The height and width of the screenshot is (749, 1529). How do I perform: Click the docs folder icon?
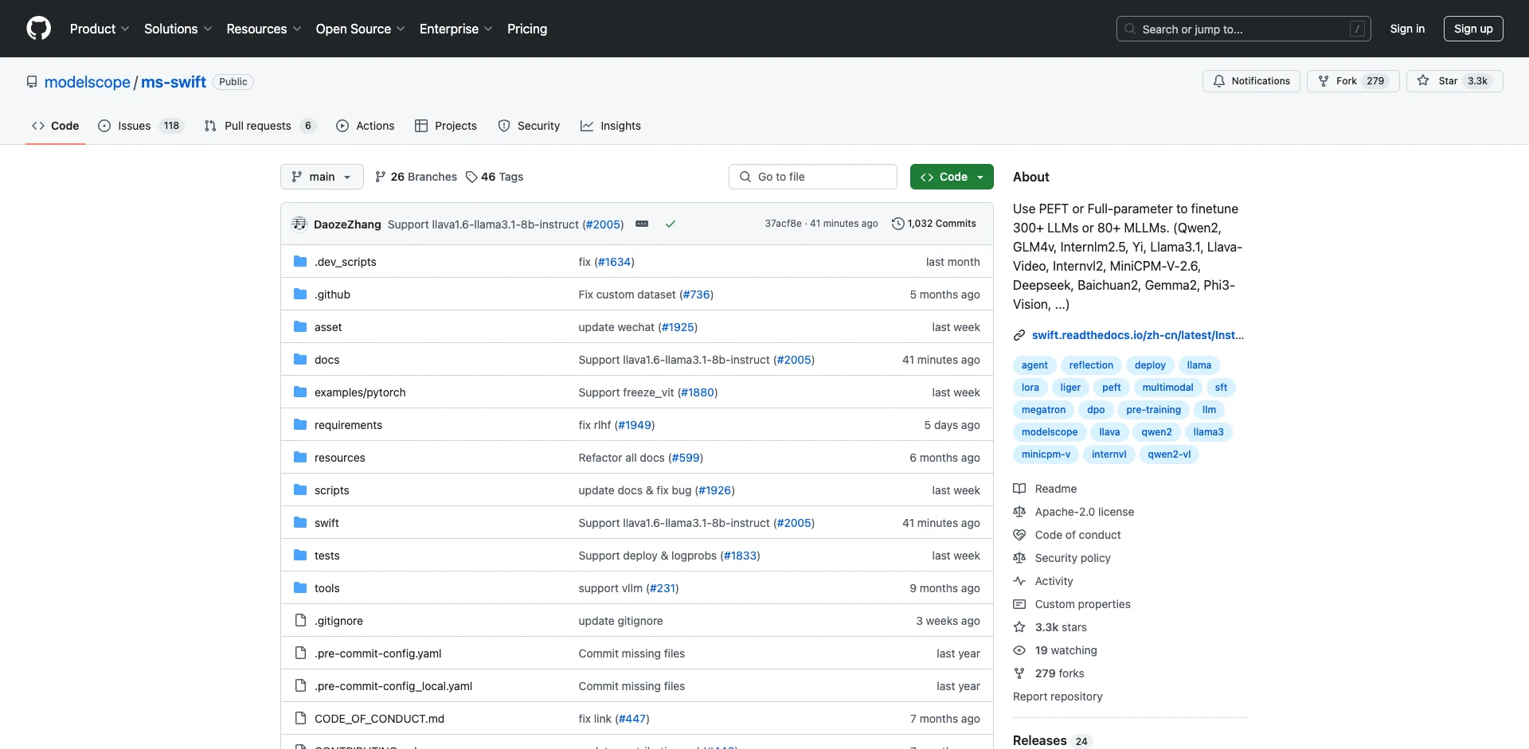300,359
